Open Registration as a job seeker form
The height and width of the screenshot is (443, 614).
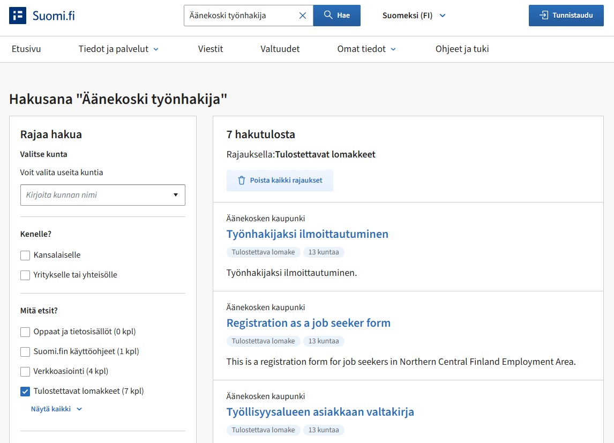click(309, 323)
